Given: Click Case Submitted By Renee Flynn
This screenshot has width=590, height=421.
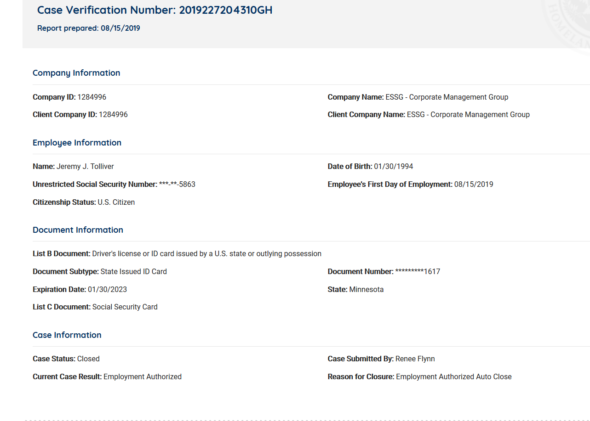Looking at the screenshot, I should pyautogui.click(x=415, y=359).
